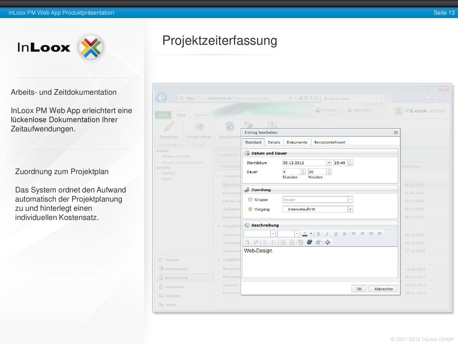This screenshot has width=458, height=344.
Task: Undo last edit in Beschreibung editor
Action: 247,242
